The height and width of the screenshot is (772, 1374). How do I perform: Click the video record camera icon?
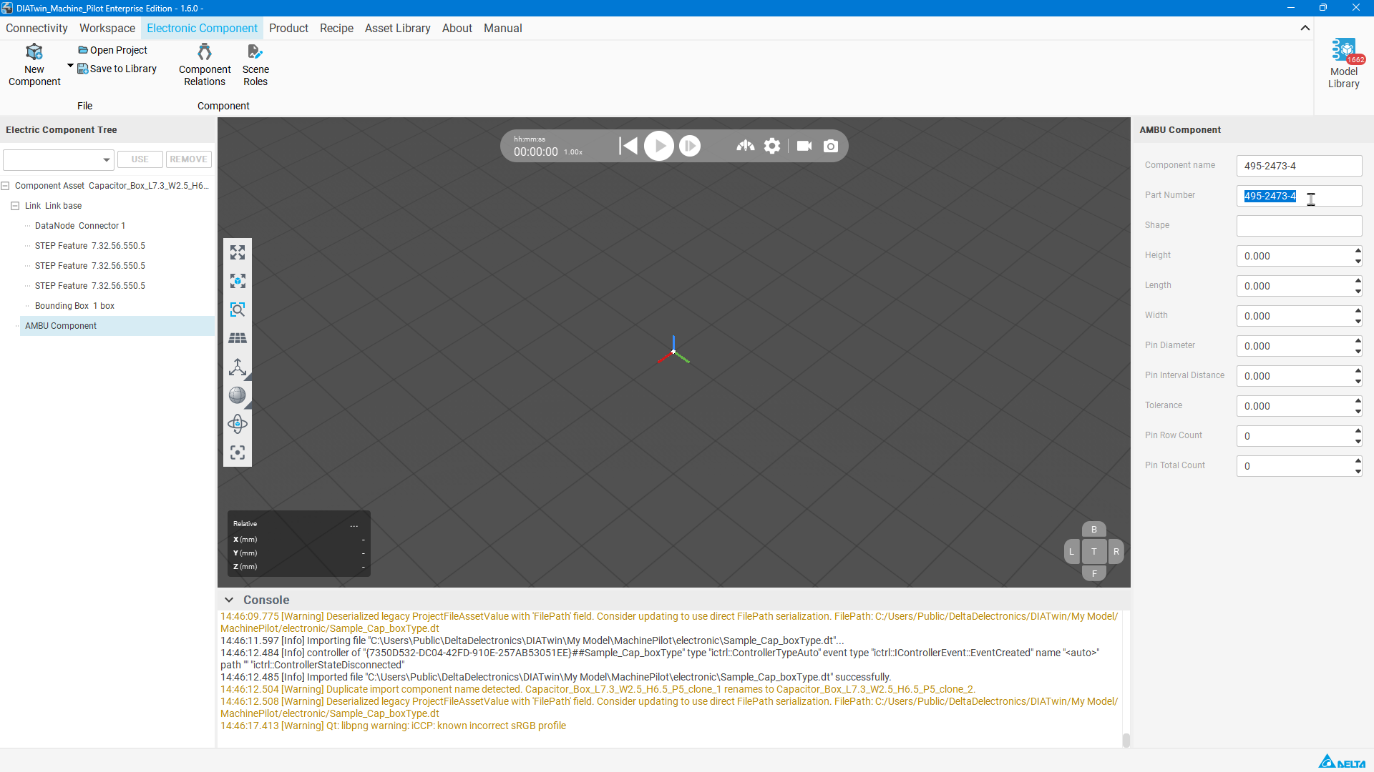pos(804,146)
